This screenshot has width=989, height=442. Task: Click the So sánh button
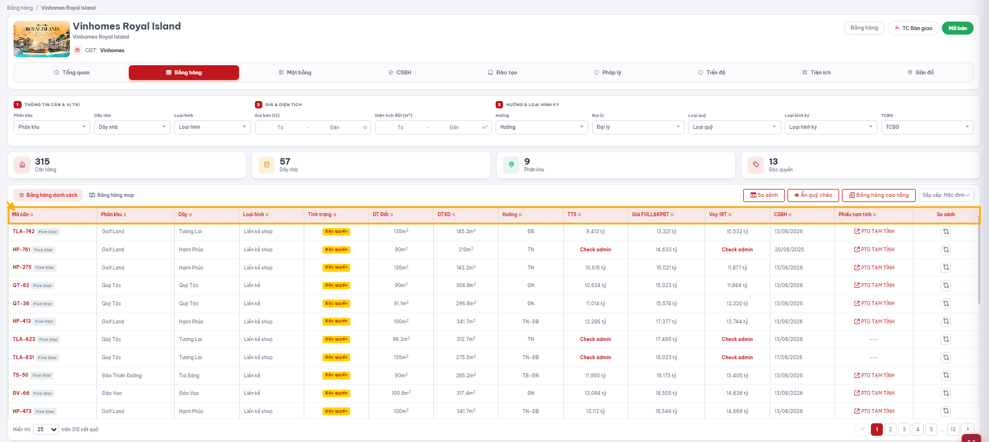[x=764, y=195]
